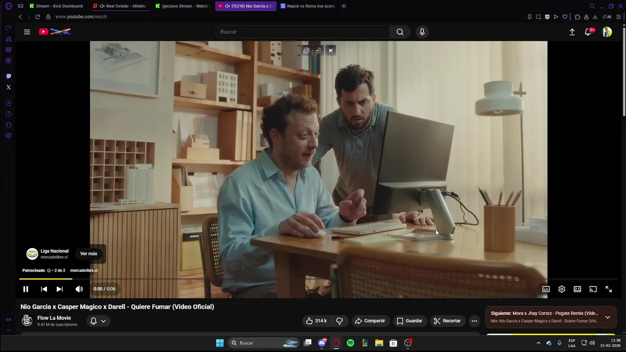
Task: Open the YouTube account avatar menu
Action: (x=607, y=32)
